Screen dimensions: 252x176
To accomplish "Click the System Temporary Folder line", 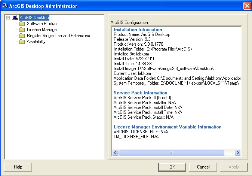I will coord(176,83).
